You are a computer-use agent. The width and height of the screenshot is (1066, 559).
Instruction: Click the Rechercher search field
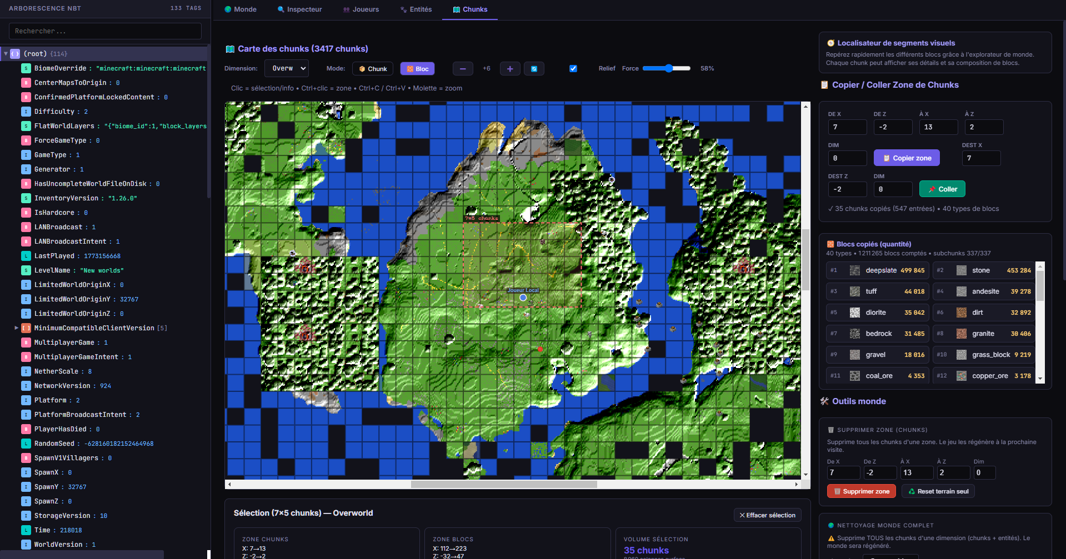(x=104, y=31)
